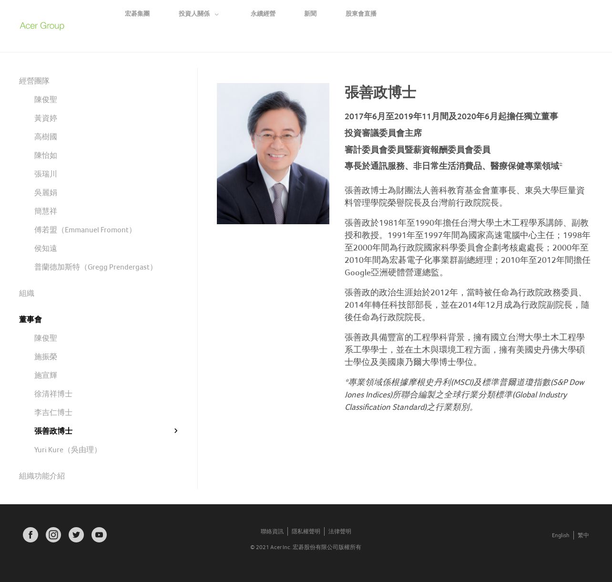Open the 股東會直播 menu item

pyautogui.click(x=361, y=14)
